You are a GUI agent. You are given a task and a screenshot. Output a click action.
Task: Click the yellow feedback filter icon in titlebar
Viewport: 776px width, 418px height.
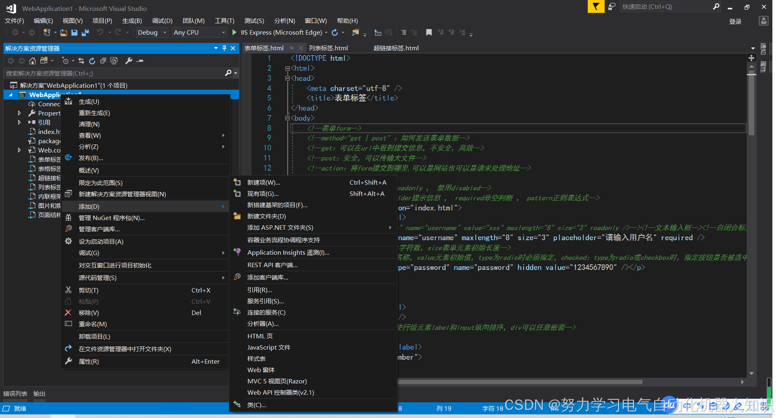click(596, 6)
